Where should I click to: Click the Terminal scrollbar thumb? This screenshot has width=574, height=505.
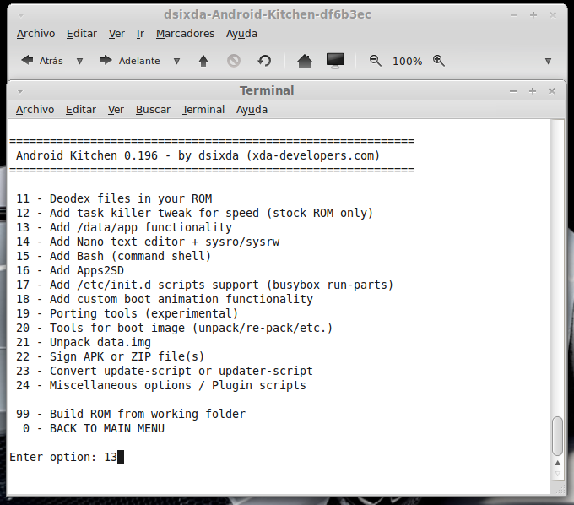pyautogui.click(x=557, y=436)
